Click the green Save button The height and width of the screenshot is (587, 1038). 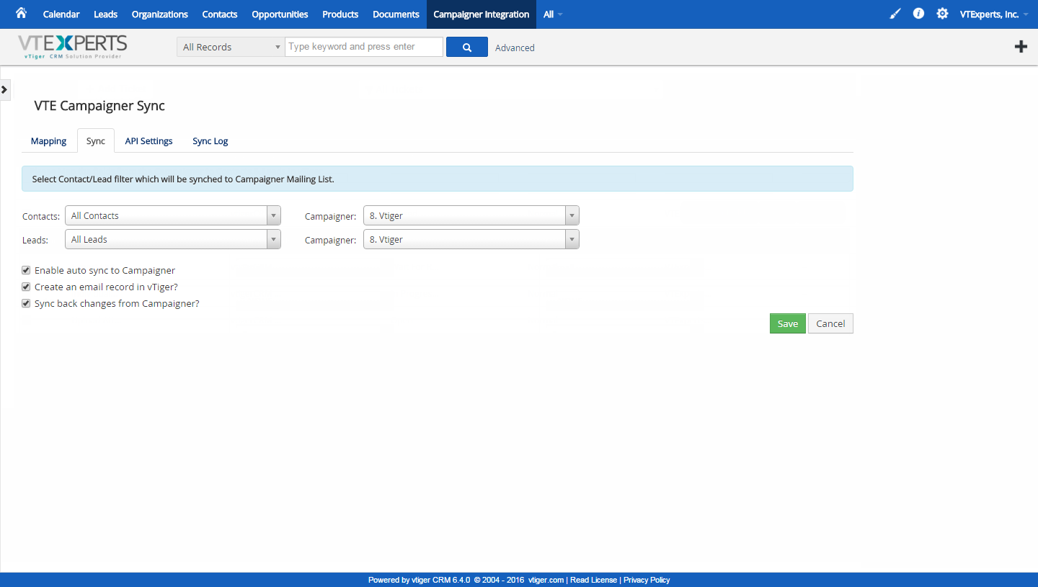coord(787,323)
